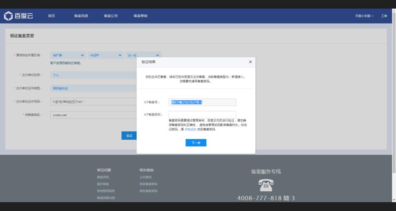Open the 备案帮助 nav item
This screenshot has height=211, width=396.
pos(141,16)
